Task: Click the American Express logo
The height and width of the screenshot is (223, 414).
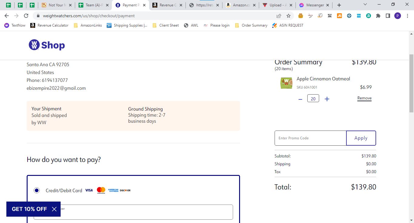Action: (x=113, y=190)
